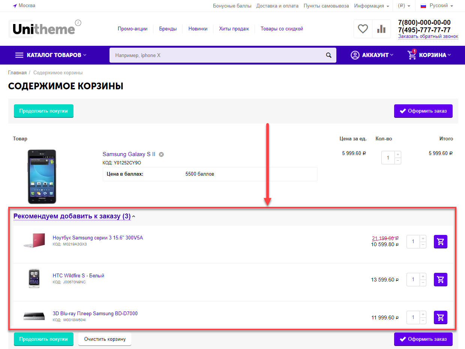
Task: Expand the Информация dropdown
Action: pos(372,6)
